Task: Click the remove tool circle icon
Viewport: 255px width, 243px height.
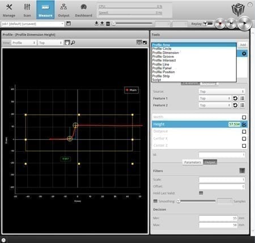Action: (244, 54)
